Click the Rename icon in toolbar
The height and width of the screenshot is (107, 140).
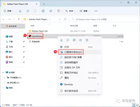(43, 11)
